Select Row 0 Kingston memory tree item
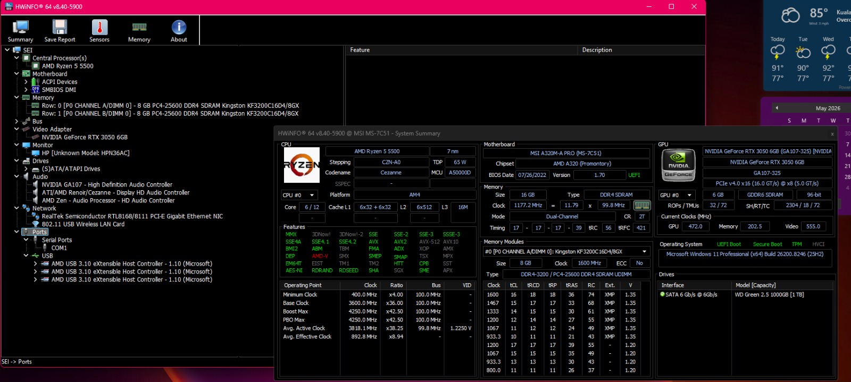Screen dimensions: 851x382 [170, 106]
